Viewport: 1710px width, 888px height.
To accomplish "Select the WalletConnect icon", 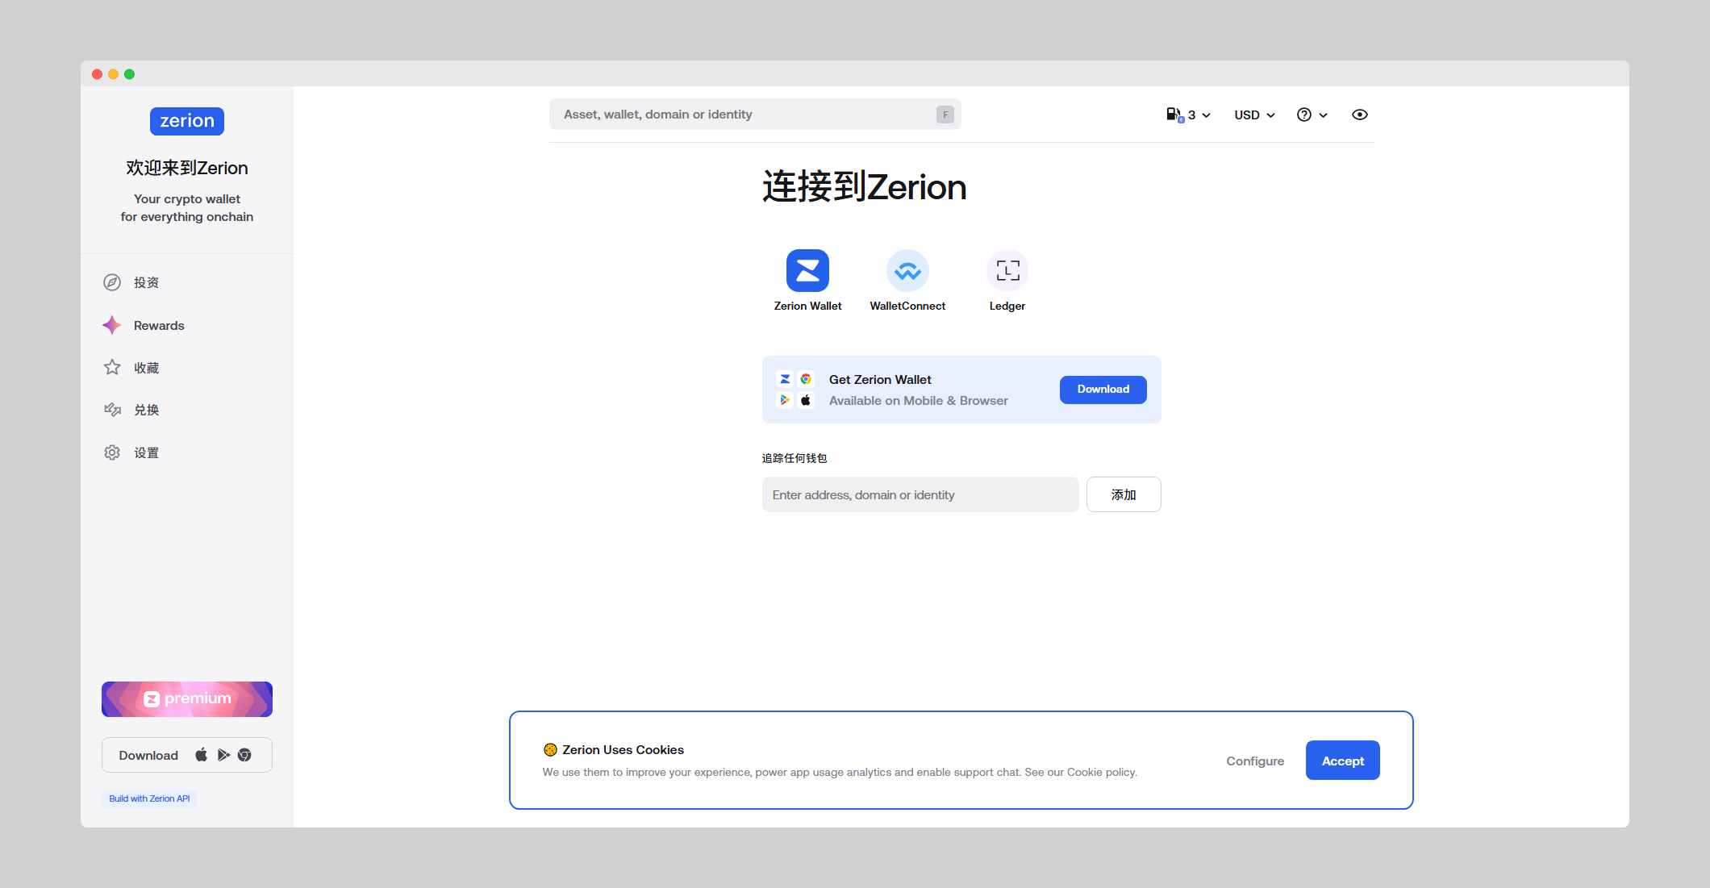I will 907,270.
